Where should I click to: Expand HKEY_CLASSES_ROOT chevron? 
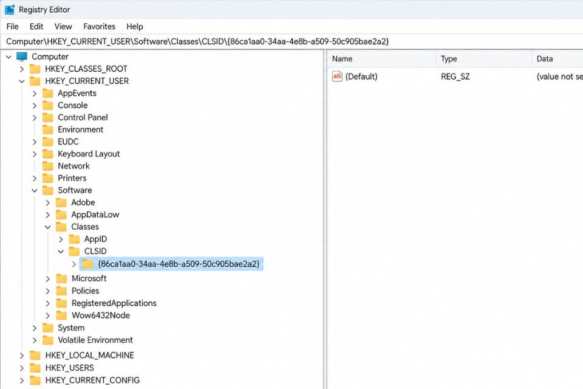click(22, 69)
